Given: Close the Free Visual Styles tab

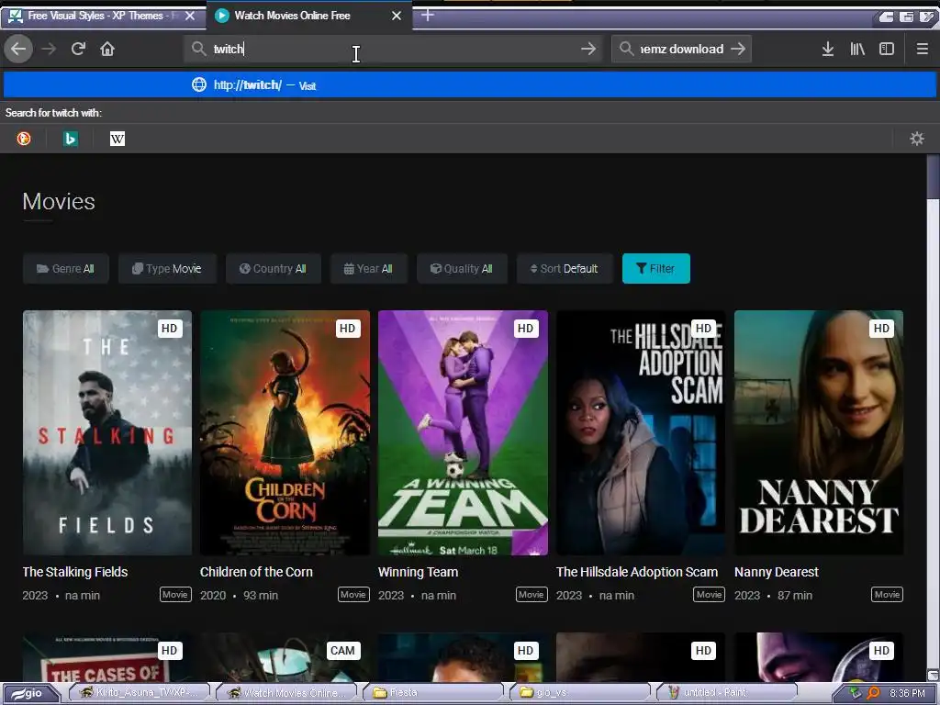Looking at the screenshot, I should [x=190, y=16].
